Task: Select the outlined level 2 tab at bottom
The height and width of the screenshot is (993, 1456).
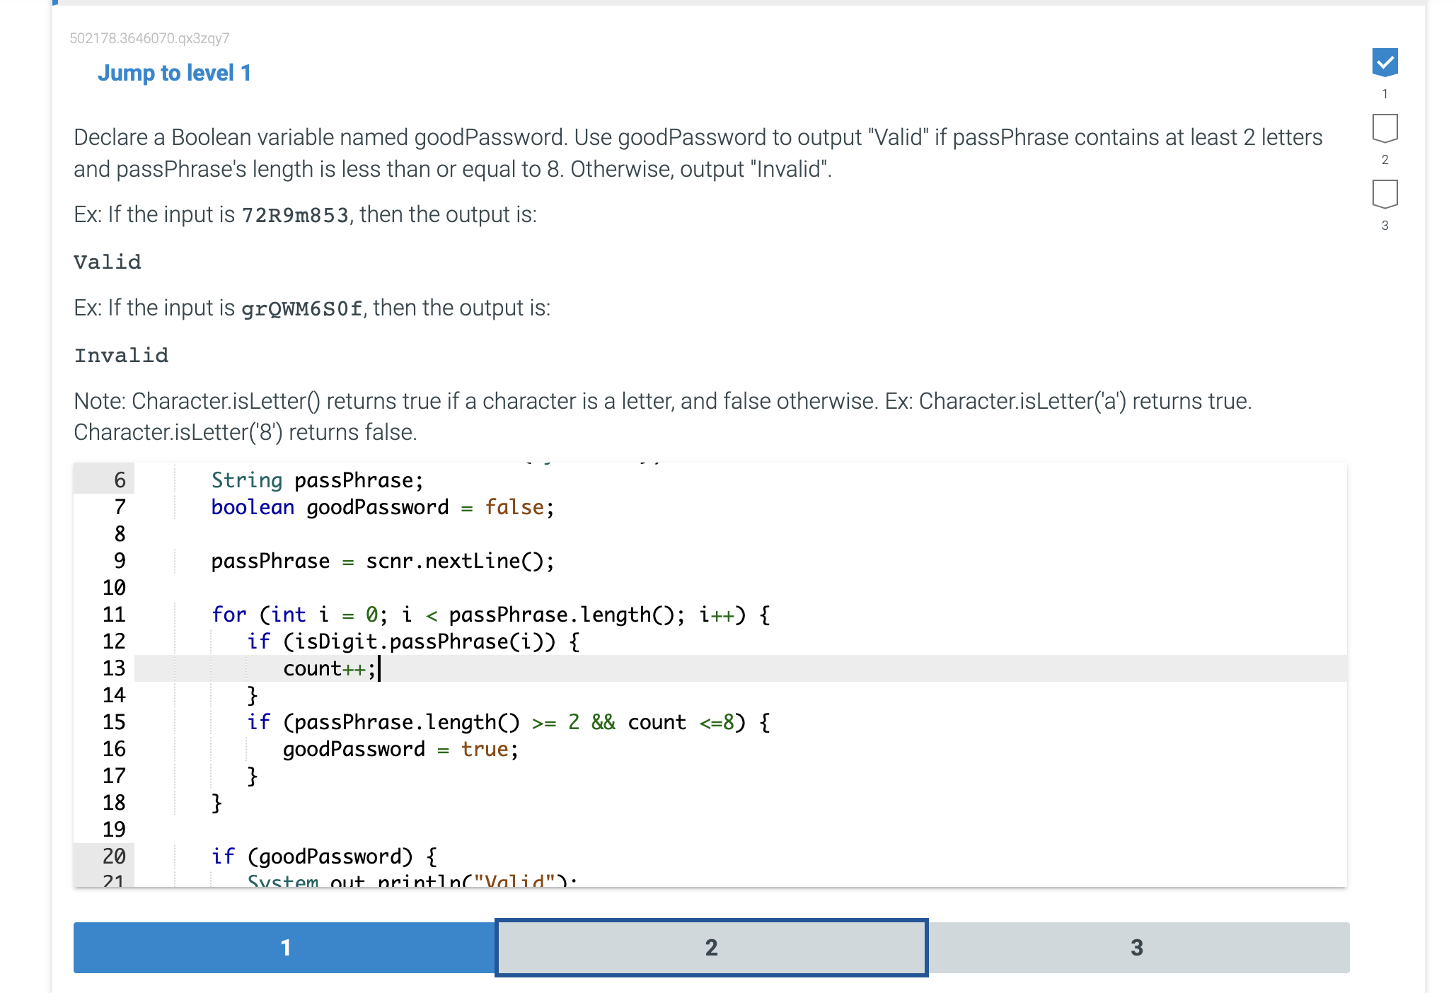Action: [710, 948]
